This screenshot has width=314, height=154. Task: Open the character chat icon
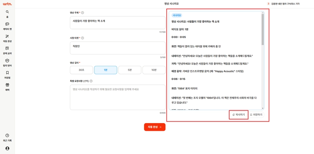coord(7,24)
